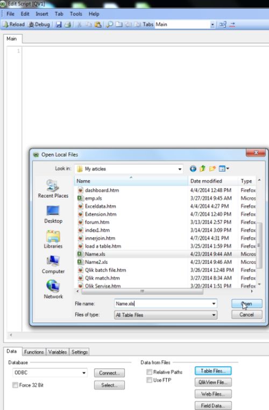Viewport: 269px width, 410px height.
Task: Open the Edit menu
Action: tap(25, 14)
